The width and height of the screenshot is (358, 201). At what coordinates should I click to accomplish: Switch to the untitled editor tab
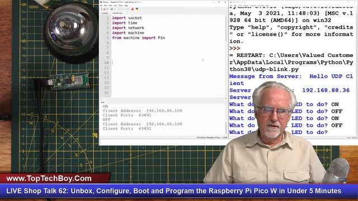pyautogui.click(x=105, y=13)
